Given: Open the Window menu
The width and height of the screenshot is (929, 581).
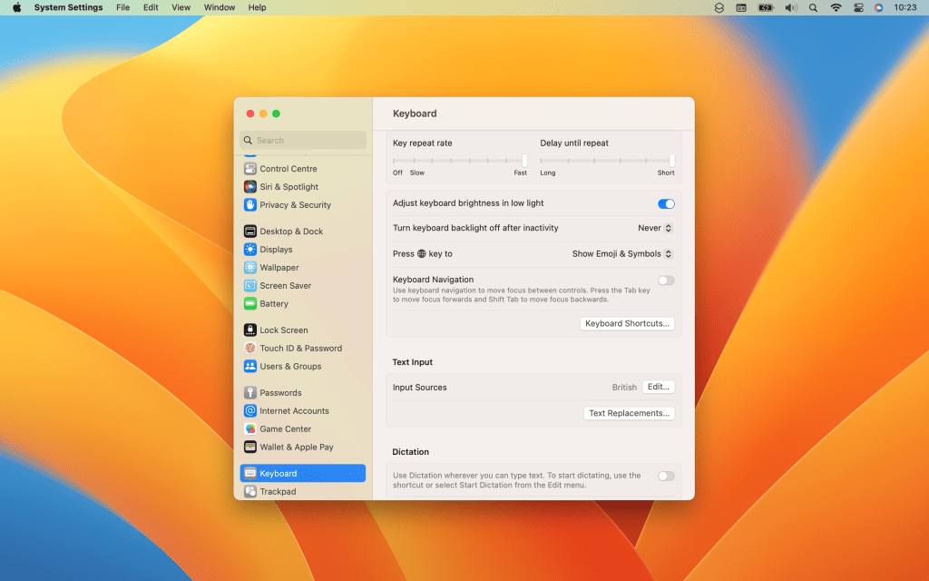Looking at the screenshot, I should click(x=220, y=7).
